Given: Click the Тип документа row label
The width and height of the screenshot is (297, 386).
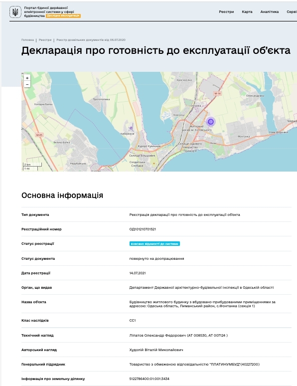Looking at the screenshot, I should (35, 214).
